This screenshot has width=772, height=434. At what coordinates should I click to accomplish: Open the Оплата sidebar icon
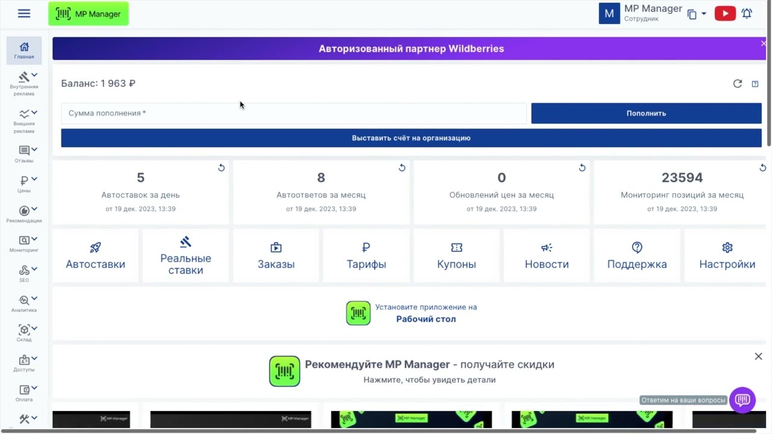(24, 389)
